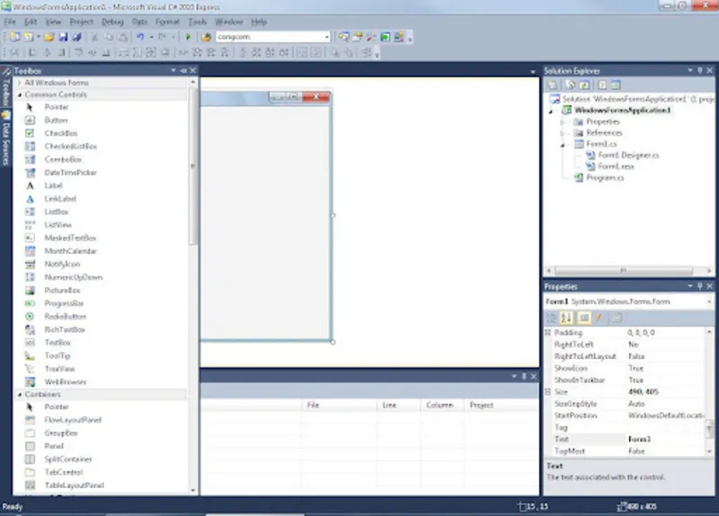
Task: Expand the Size property row
Action: pos(547,392)
